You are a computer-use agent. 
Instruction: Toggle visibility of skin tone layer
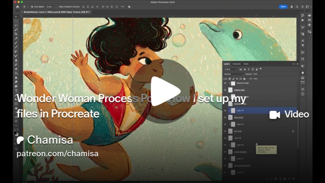click(x=225, y=131)
